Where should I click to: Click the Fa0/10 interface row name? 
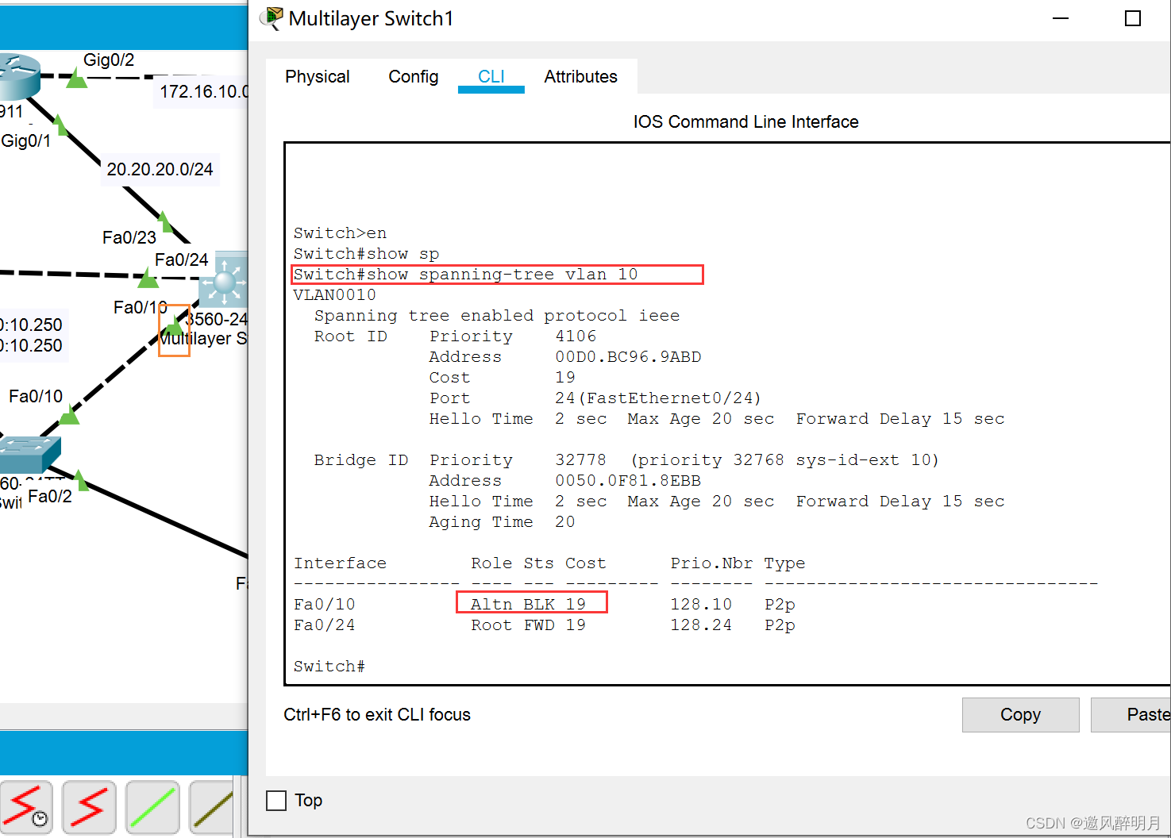point(325,605)
